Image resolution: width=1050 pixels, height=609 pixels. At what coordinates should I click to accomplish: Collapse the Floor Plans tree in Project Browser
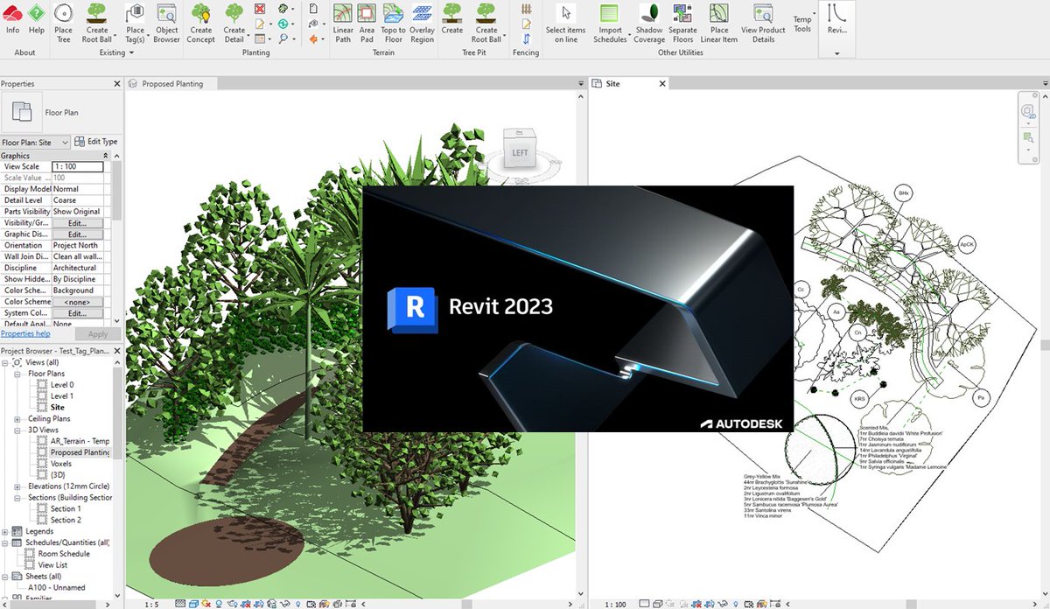pos(19,373)
